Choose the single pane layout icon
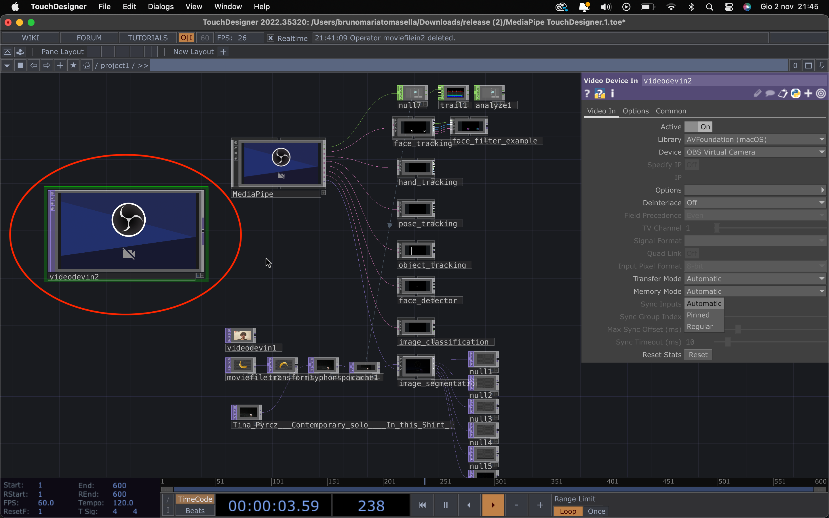 (x=94, y=52)
